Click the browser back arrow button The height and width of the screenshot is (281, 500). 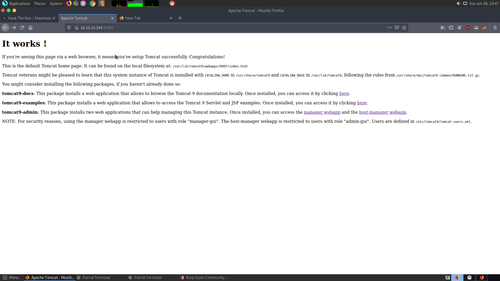[5, 28]
